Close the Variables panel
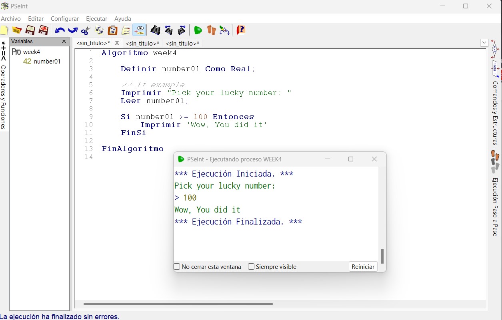The height and width of the screenshot is (320, 502). click(64, 42)
